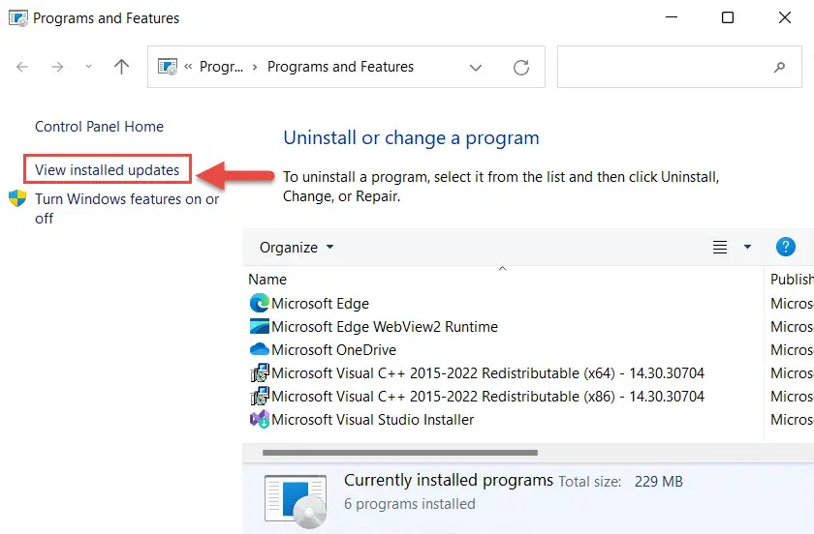Open the recent locations dropdown arrow
Viewport: 814px width, 534px height.
[89, 67]
